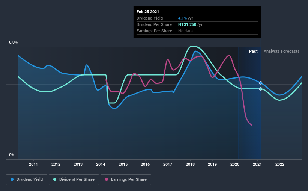Click the 4.1% dividend yield value

(182, 18)
